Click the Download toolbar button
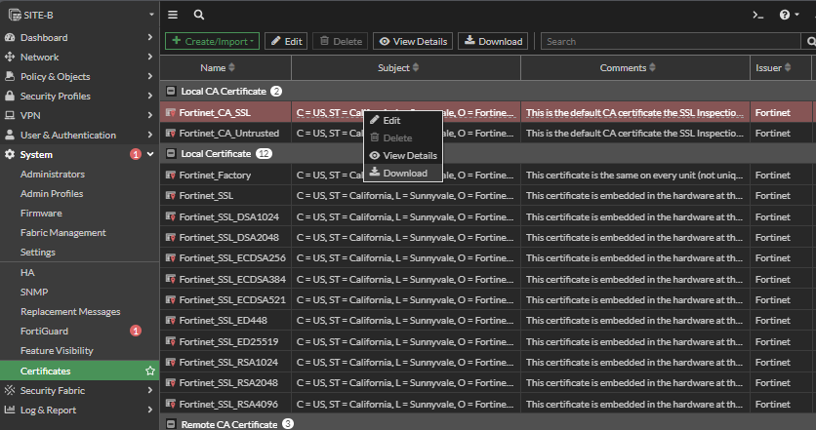816x430 pixels. pos(493,41)
